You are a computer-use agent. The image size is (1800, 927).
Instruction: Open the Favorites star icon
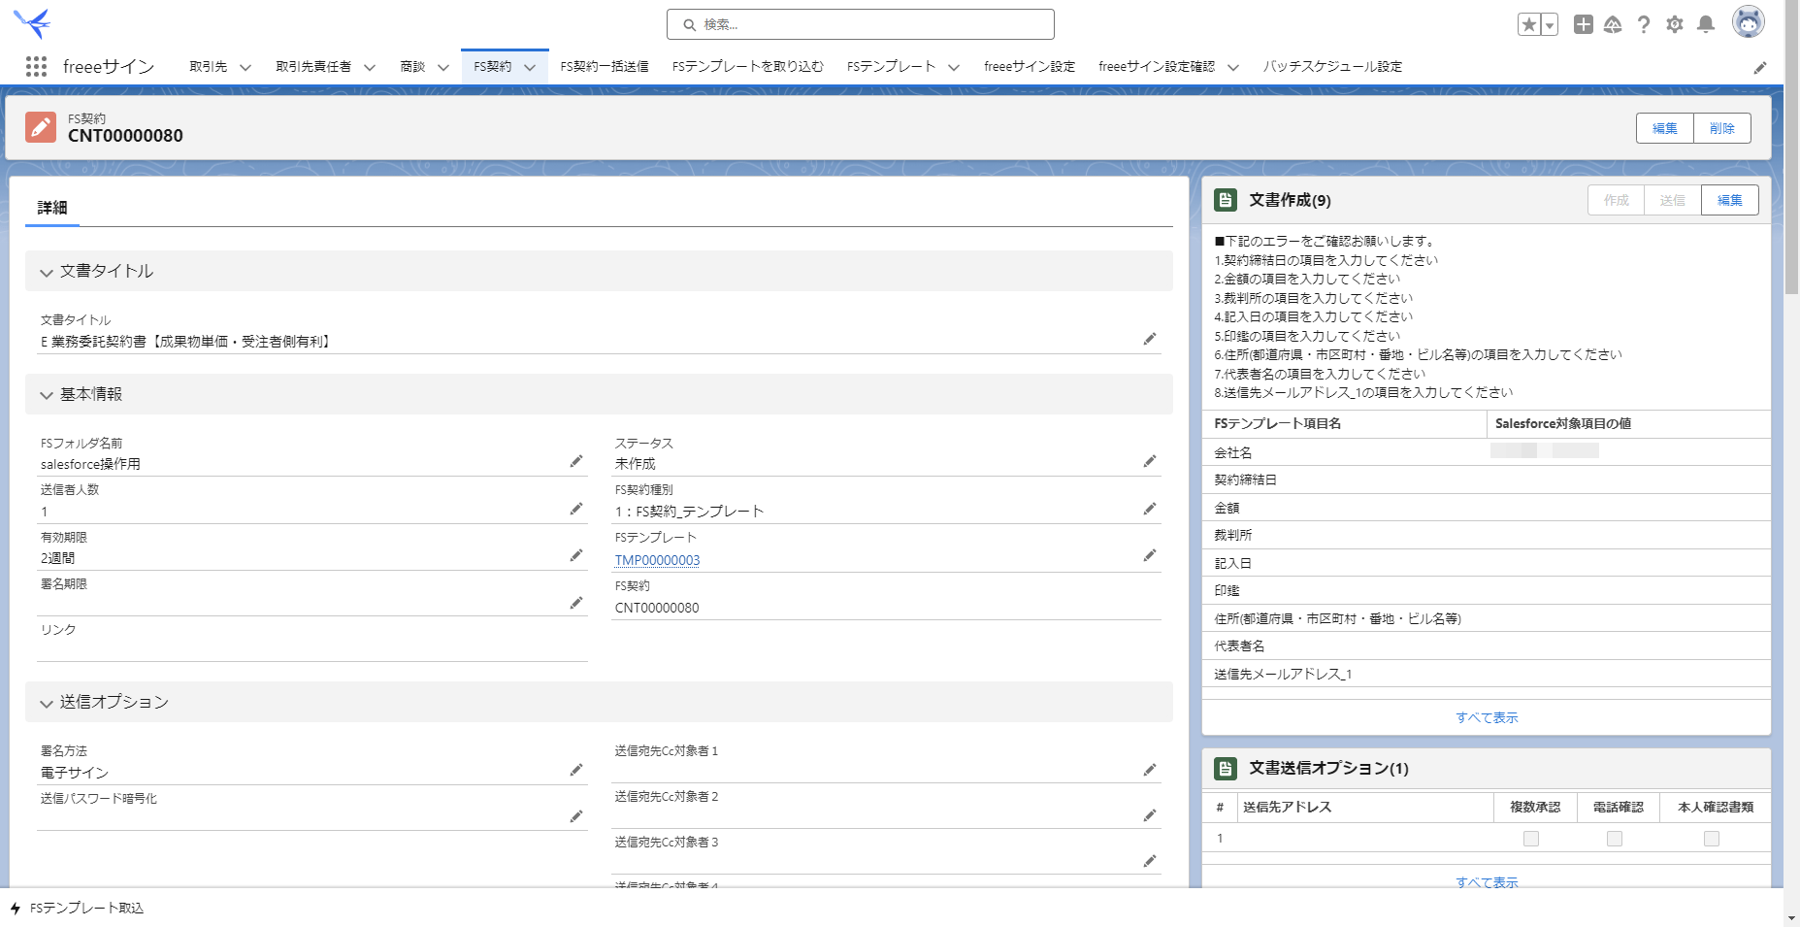[1528, 24]
